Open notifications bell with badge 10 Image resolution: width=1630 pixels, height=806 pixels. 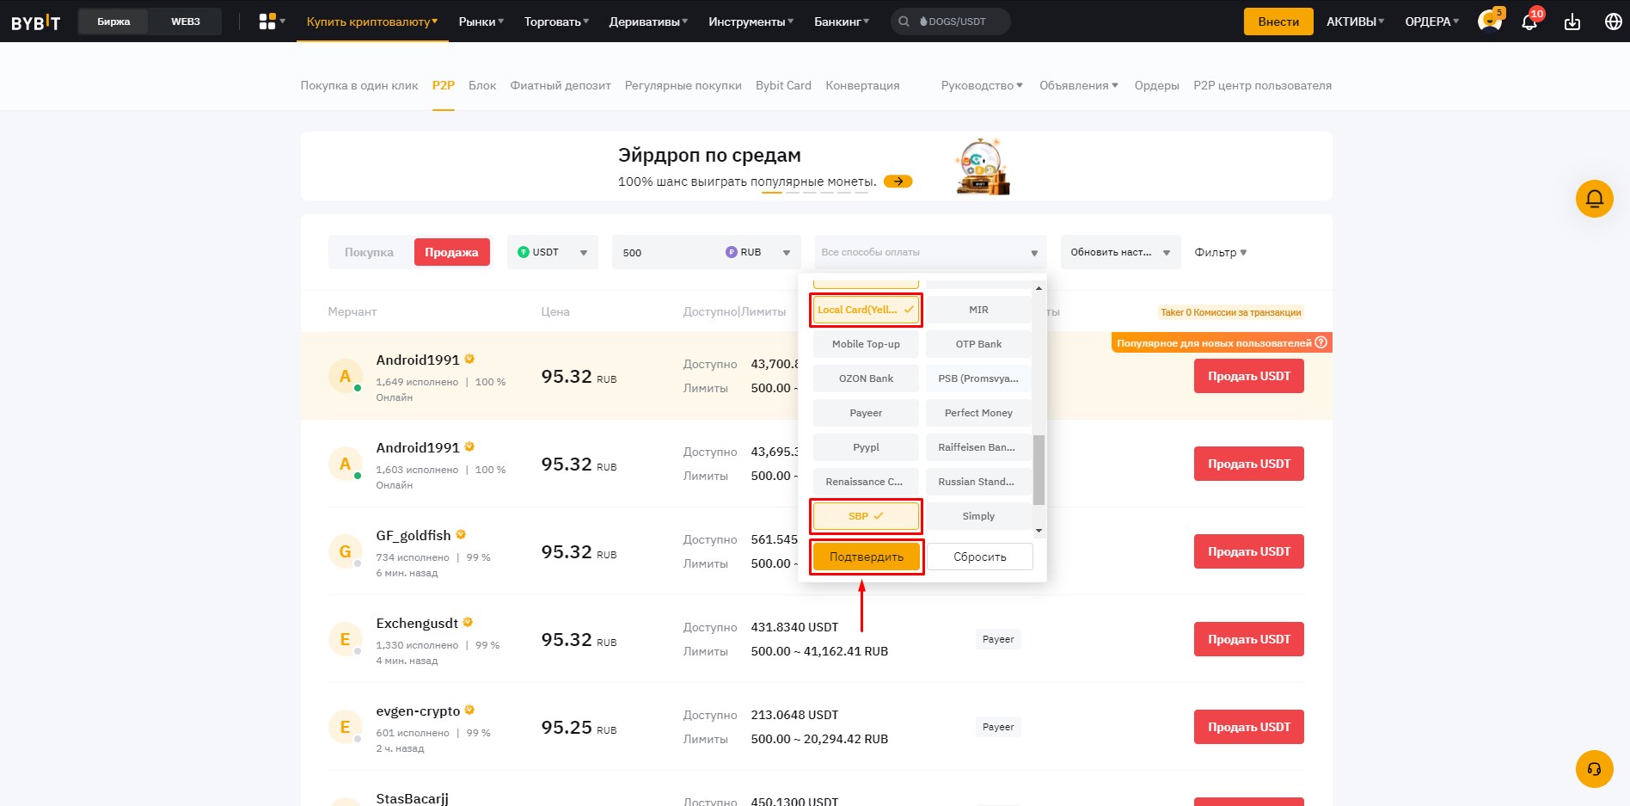click(x=1529, y=22)
